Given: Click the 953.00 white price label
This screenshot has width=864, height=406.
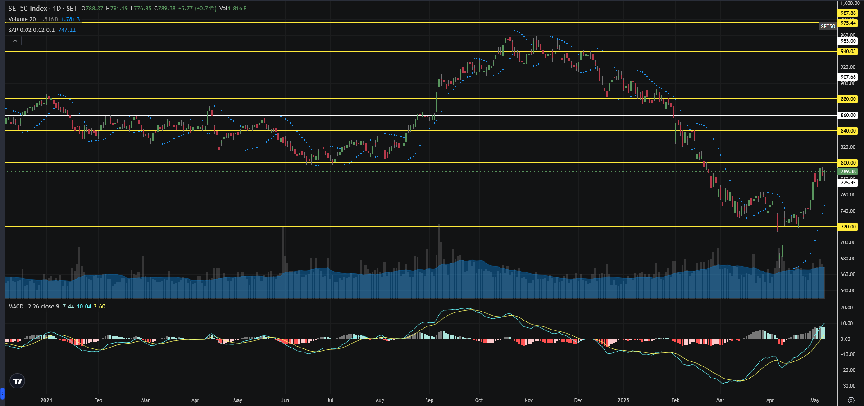Looking at the screenshot, I should coord(848,41).
